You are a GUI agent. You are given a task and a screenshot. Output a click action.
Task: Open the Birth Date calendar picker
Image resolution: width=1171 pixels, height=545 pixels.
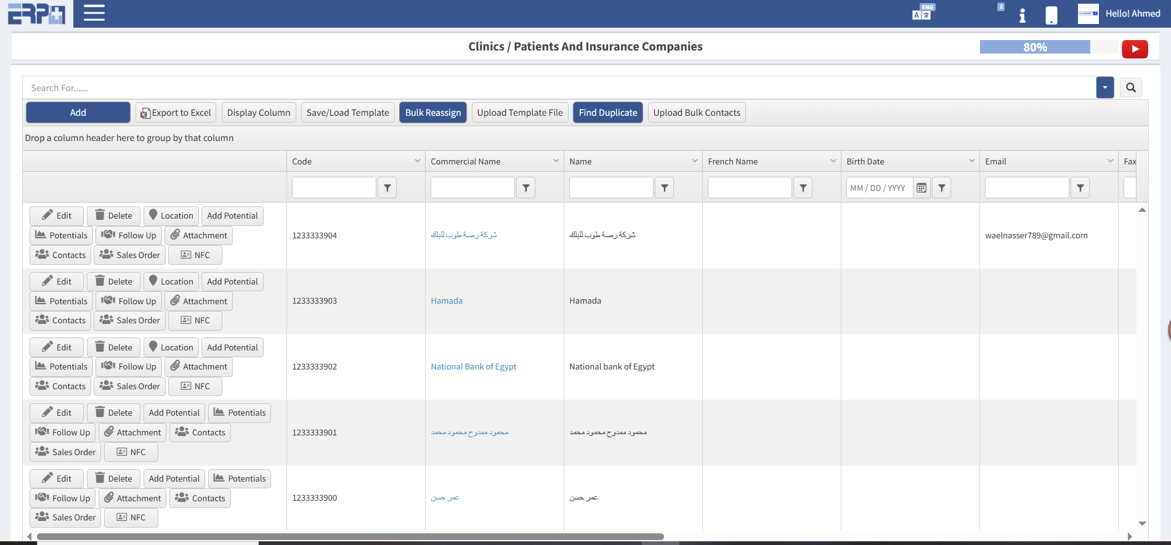(921, 188)
